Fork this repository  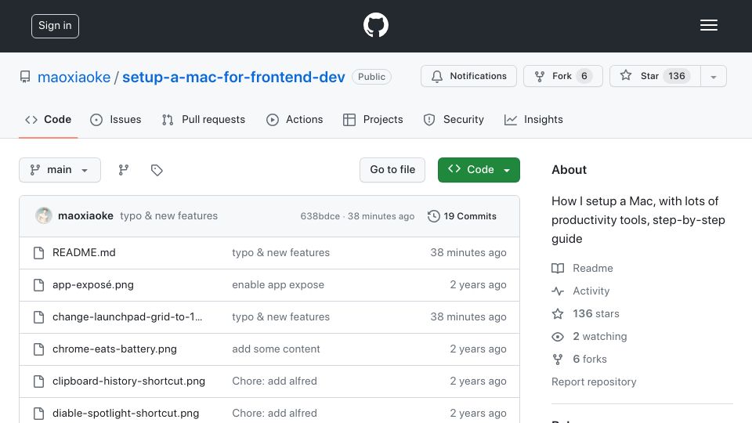pos(563,76)
